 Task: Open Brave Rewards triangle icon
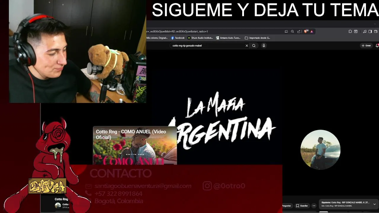pyautogui.click(x=311, y=31)
